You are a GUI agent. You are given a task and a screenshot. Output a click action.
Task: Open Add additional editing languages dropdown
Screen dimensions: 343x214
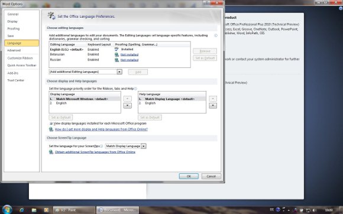(119, 72)
